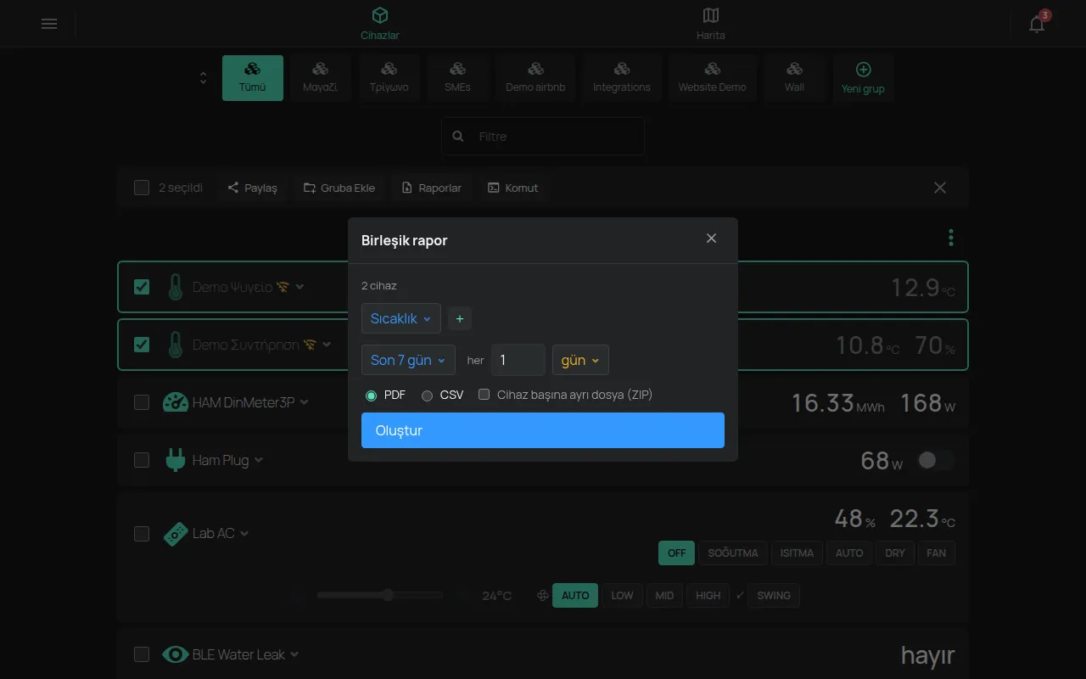Open the hamburger menu

click(x=49, y=24)
